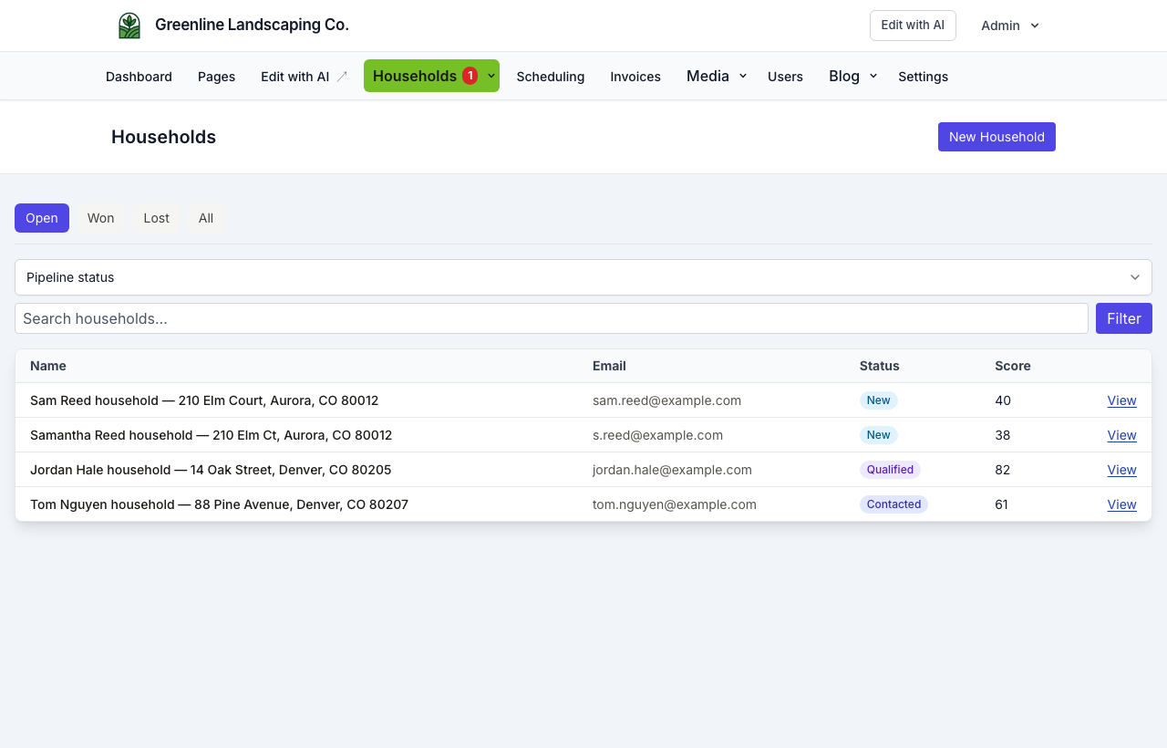The width and height of the screenshot is (1167, 748).
Task: Open the Settings menu item
Action: [x=923, y=77]
